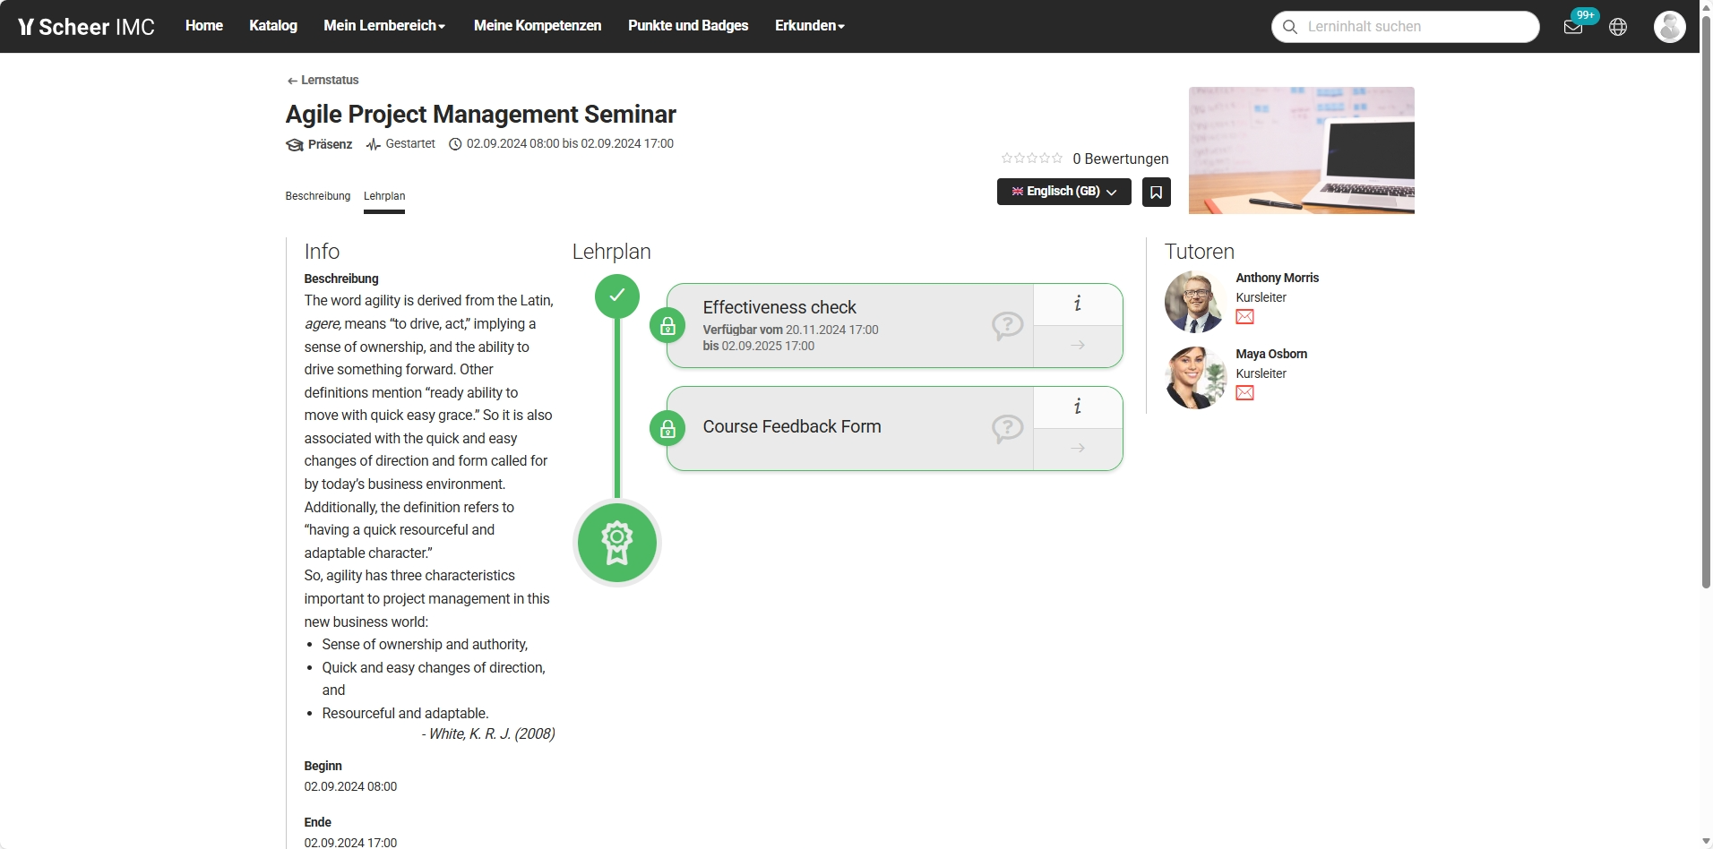This screenshot has width=1713, height=849.
Task: Open the Course Feedback Form title
Action: (792, 426)
